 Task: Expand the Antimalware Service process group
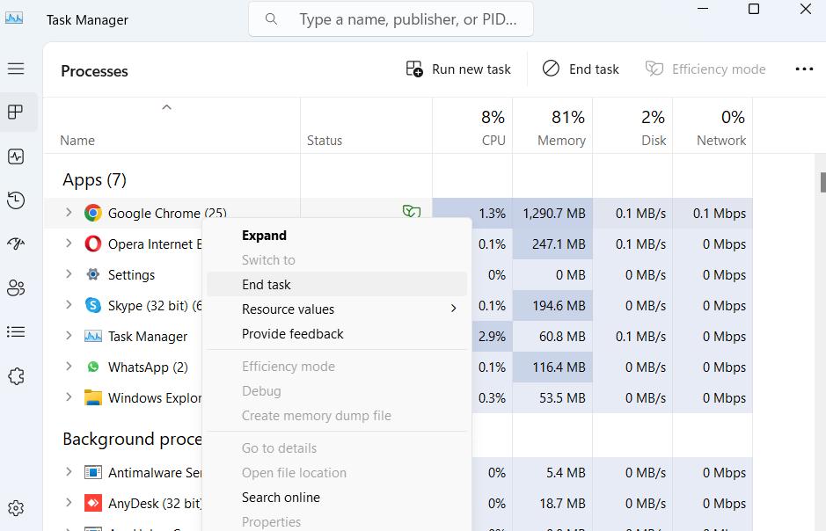coord(69,471)
